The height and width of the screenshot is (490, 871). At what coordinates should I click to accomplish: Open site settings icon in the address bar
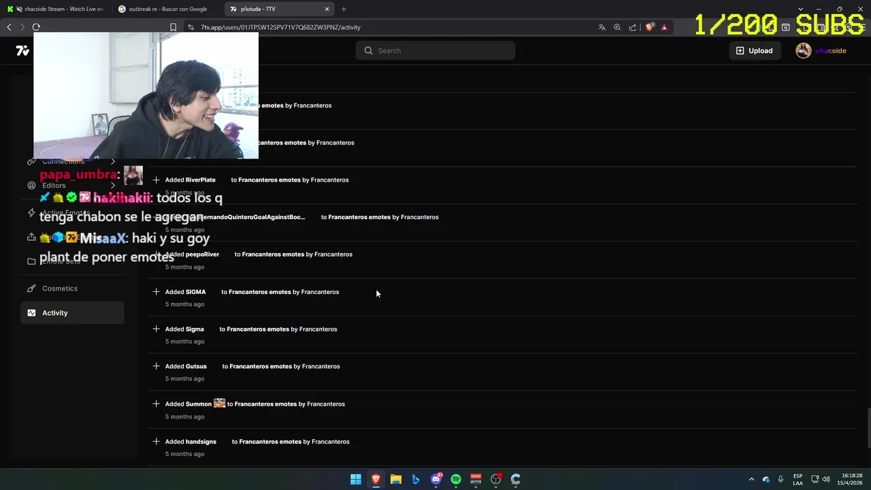coord(191,27)
